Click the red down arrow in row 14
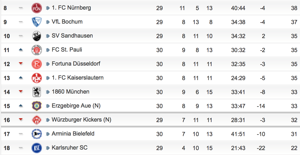300x155 pixels. point(21,92)
